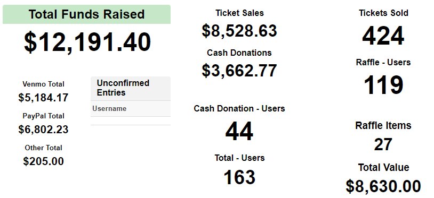Click the Ticket Sales label
The width and height of the screenshot is (434, 198).
tap(240, 13)
